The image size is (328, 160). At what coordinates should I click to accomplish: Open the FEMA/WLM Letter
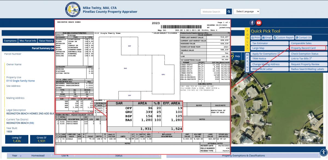click(270, 69)
